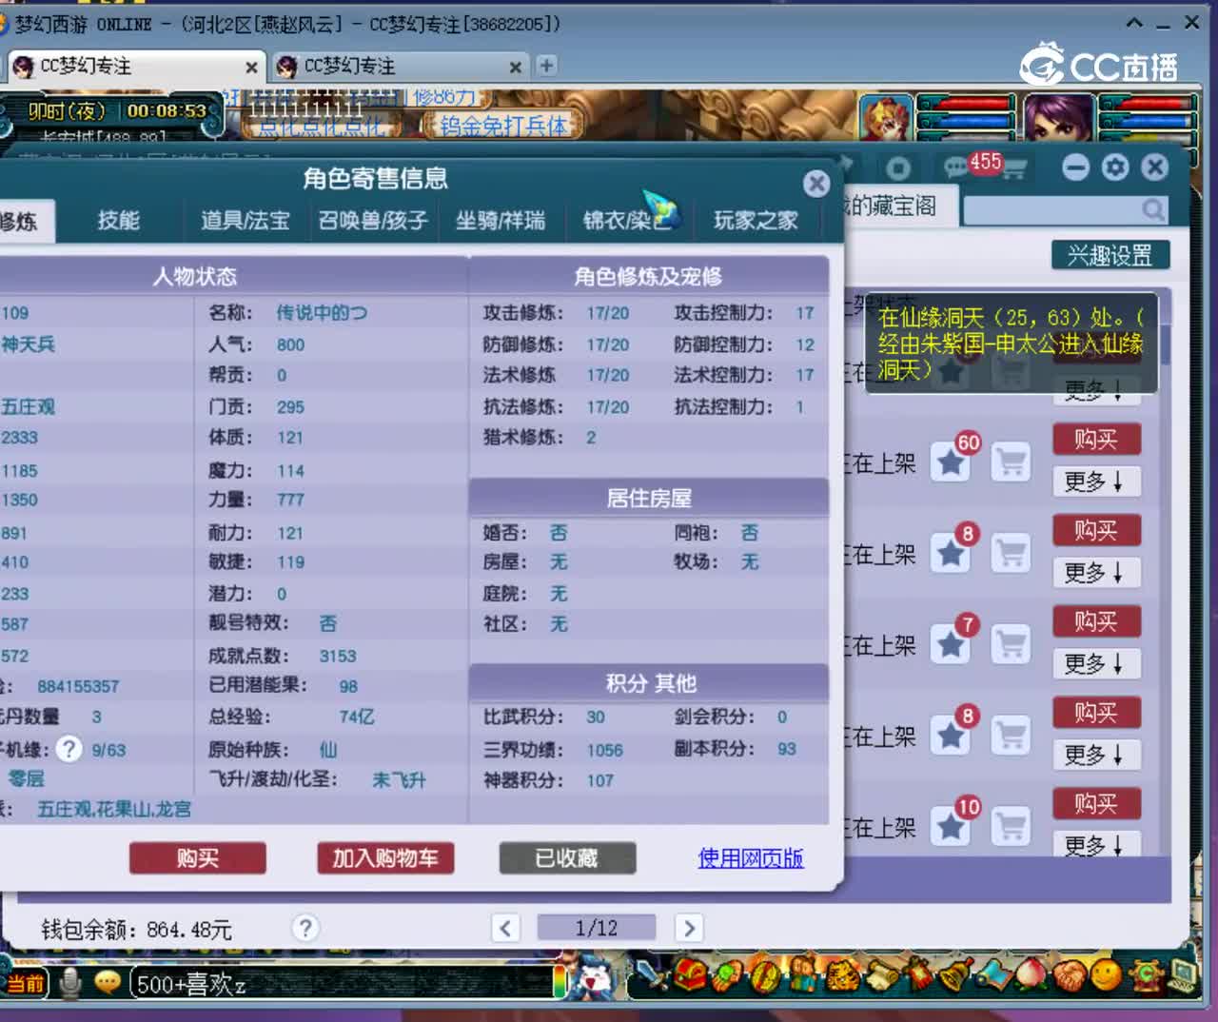Click the green orb icon in bottom toolbar
The width and height of the screenshot is (1218, 1022).
click(x=728, y=975)
